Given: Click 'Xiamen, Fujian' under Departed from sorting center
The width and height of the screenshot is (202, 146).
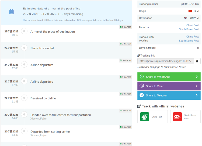Looking at the screenshot, I should point(39,135).
